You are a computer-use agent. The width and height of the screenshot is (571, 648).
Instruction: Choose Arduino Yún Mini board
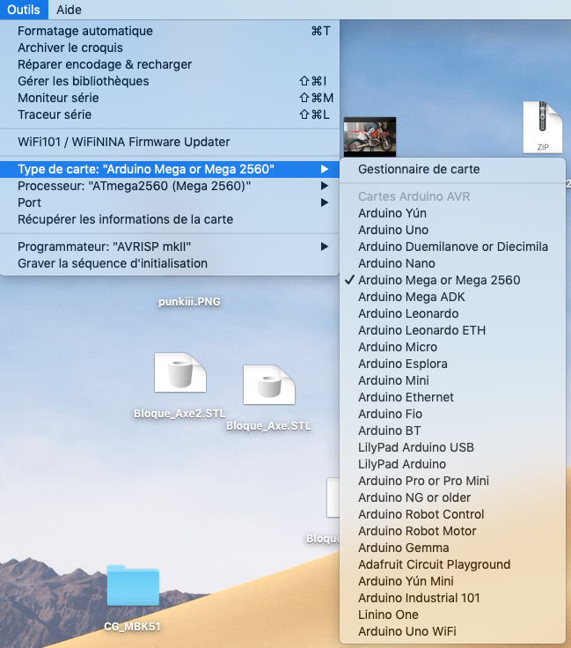pyautogui.click(x=452, y=581)
